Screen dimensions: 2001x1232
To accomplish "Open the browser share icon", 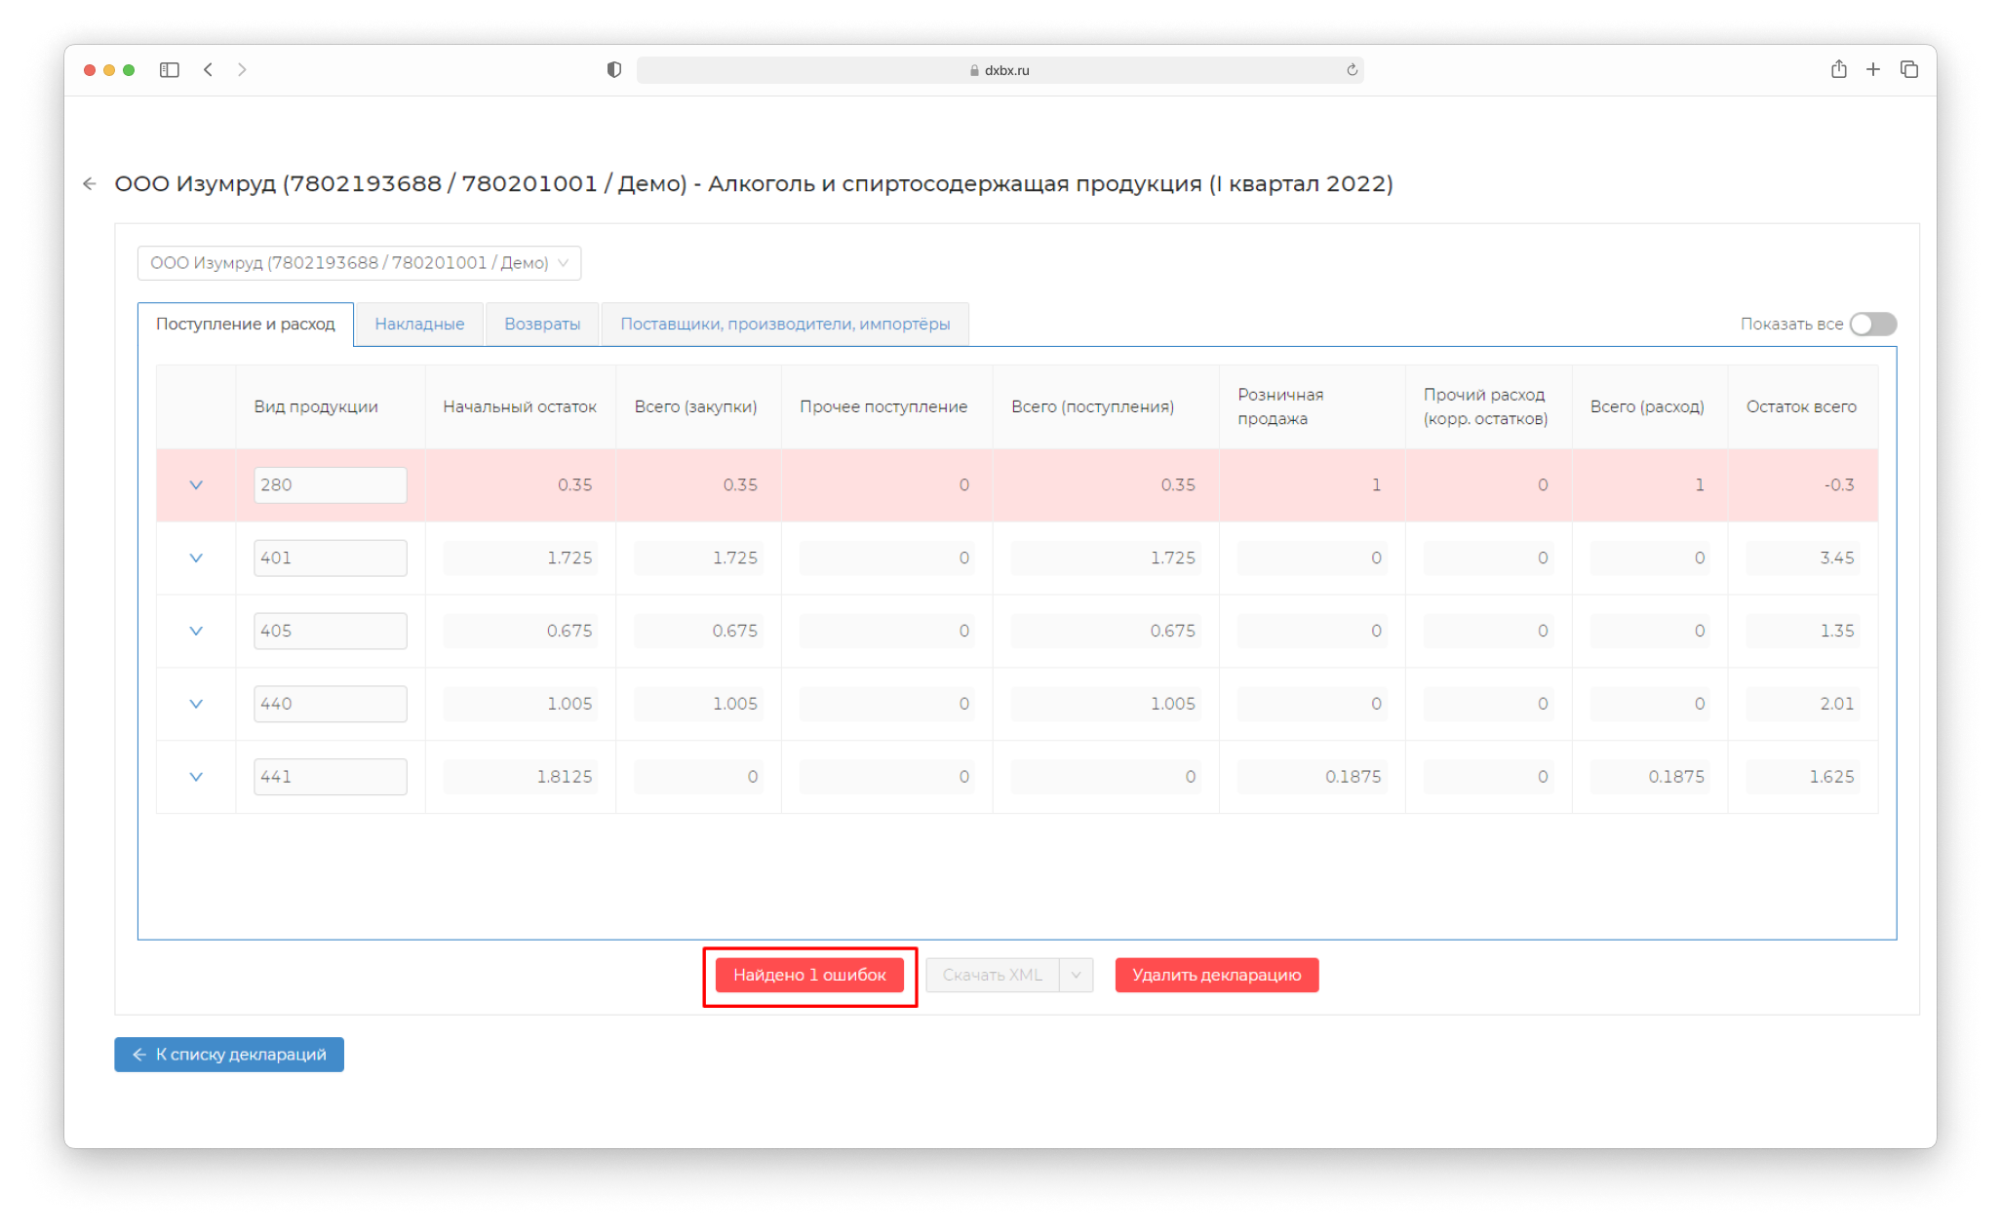I will tap(1838, 69).
